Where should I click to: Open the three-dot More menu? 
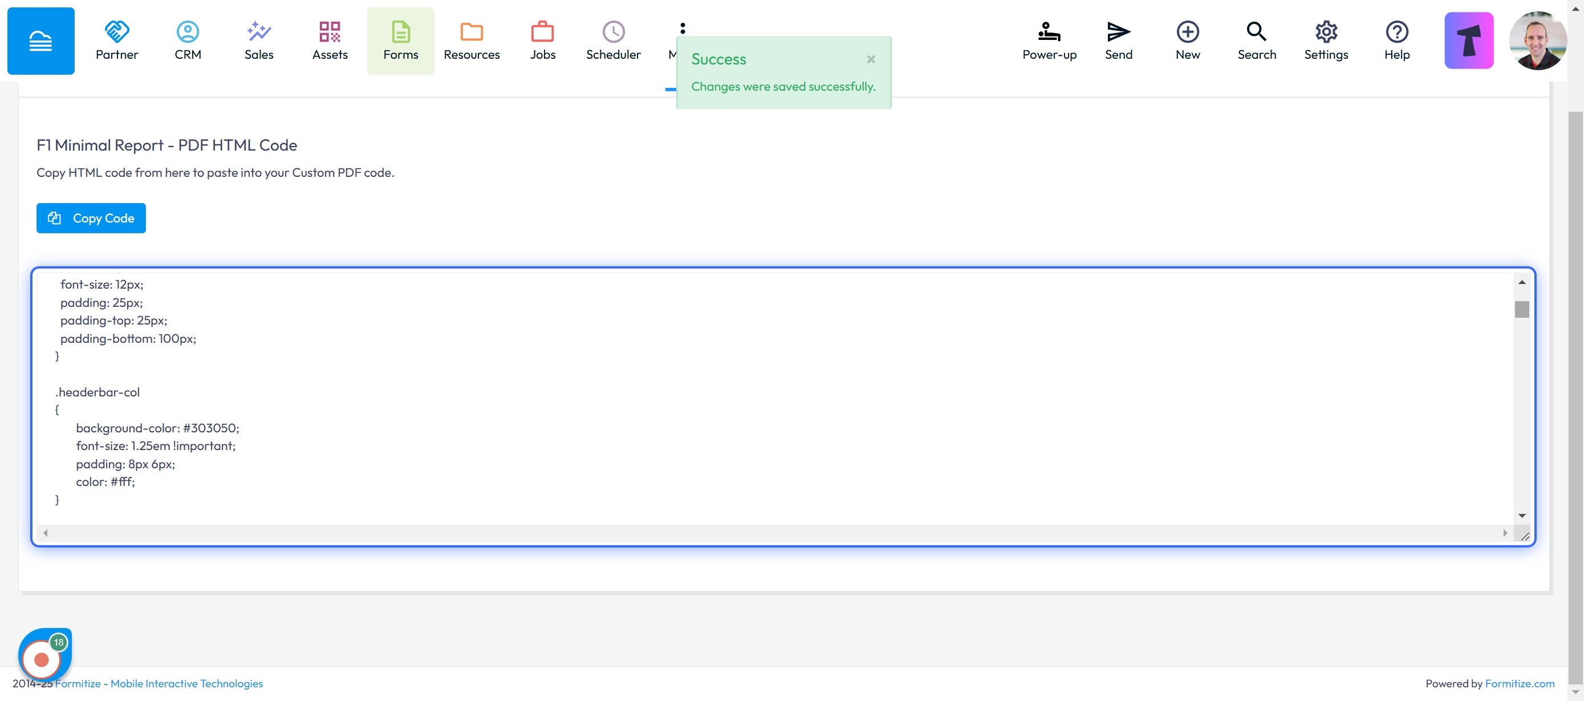click(x=682, y=29)
